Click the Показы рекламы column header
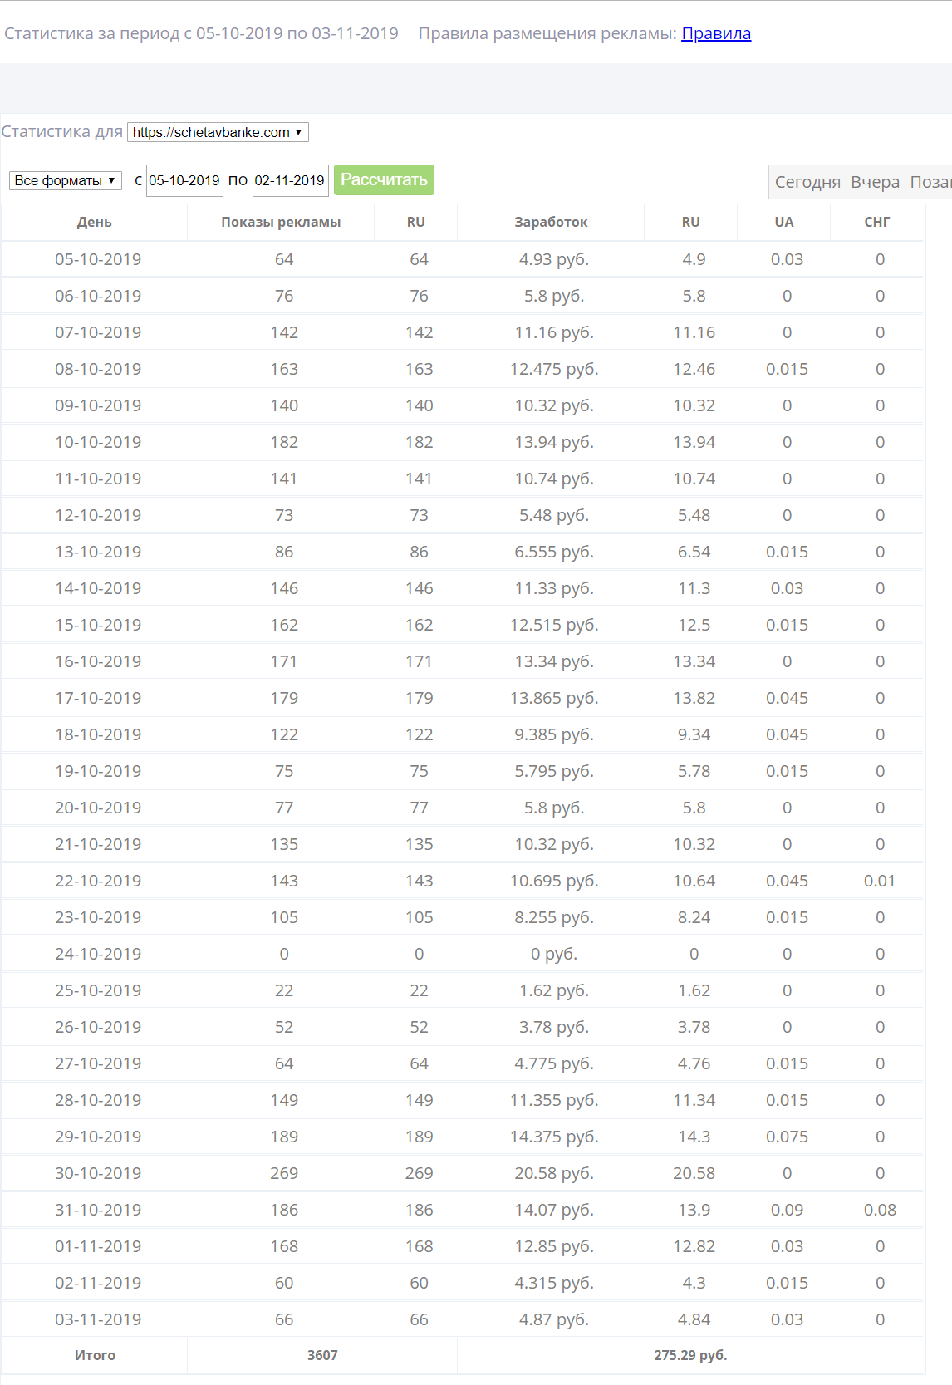952x1385 pixels. [281, 222]
